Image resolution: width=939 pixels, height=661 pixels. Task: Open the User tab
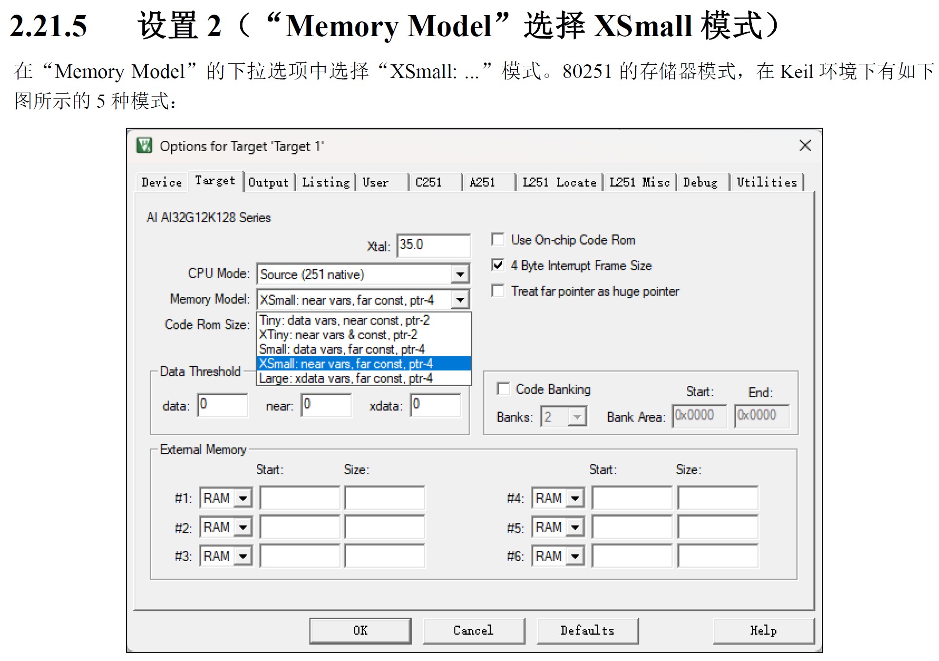pyautogui.click(x=382, y=182)
